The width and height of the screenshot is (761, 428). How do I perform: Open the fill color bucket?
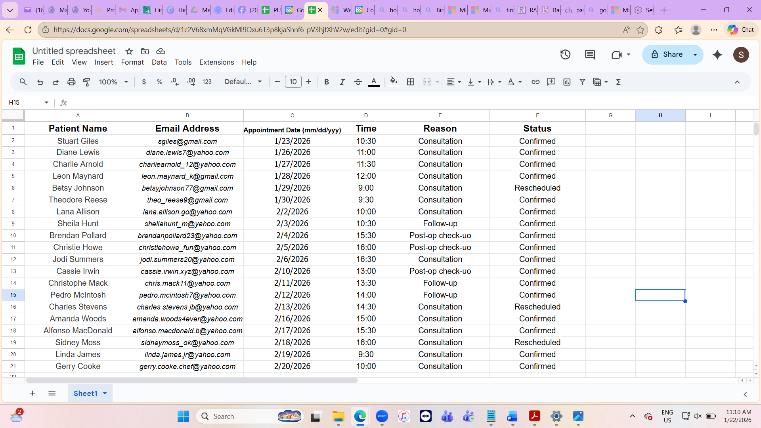tap(394, 82)
